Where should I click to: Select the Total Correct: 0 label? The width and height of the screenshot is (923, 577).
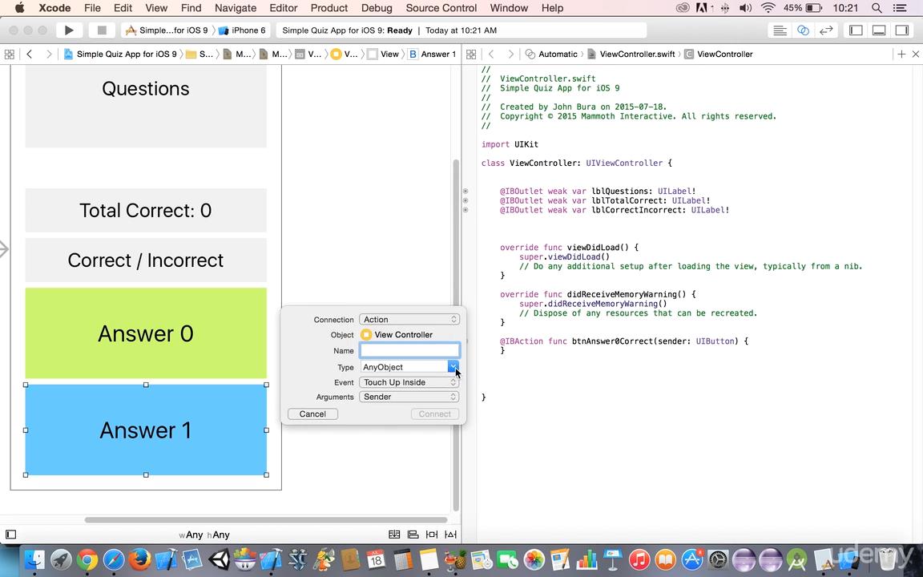146,210
